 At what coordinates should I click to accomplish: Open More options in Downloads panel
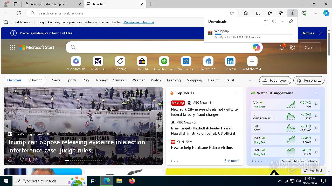(282, 21)
